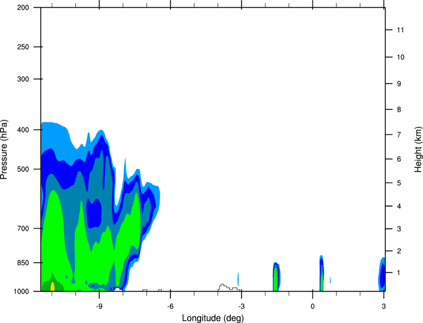The height and width of the screenshot is (323, 423).
Task: Click the -6 longitude tick label
Action: [x=170, y=306]
